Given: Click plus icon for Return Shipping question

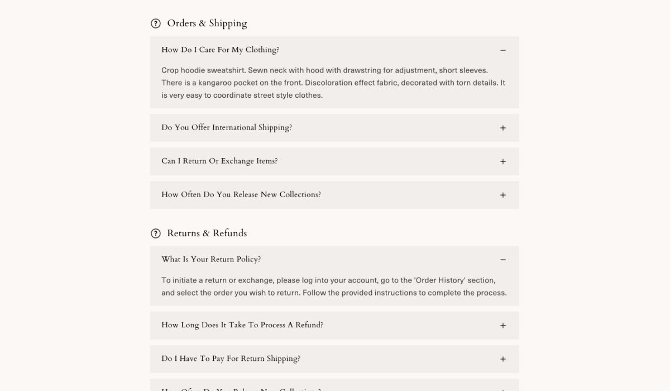Looking at the screenshot, I should click(x=502, y=359).
